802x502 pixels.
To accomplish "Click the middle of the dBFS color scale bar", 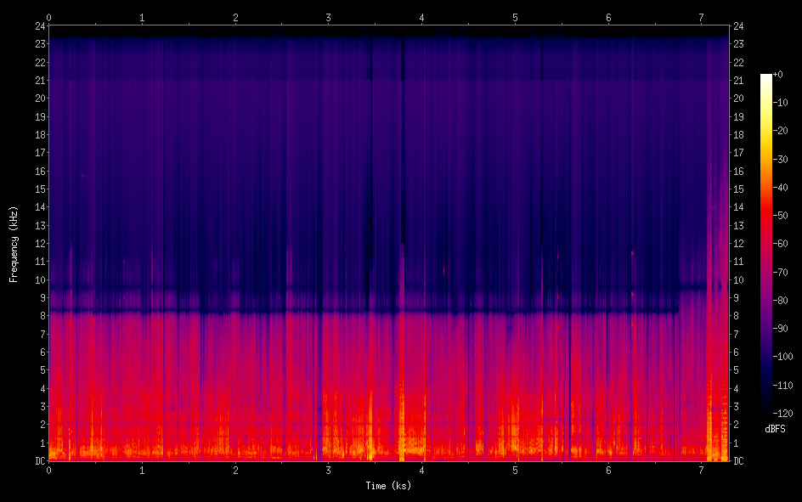I will [x=766, y=245].
